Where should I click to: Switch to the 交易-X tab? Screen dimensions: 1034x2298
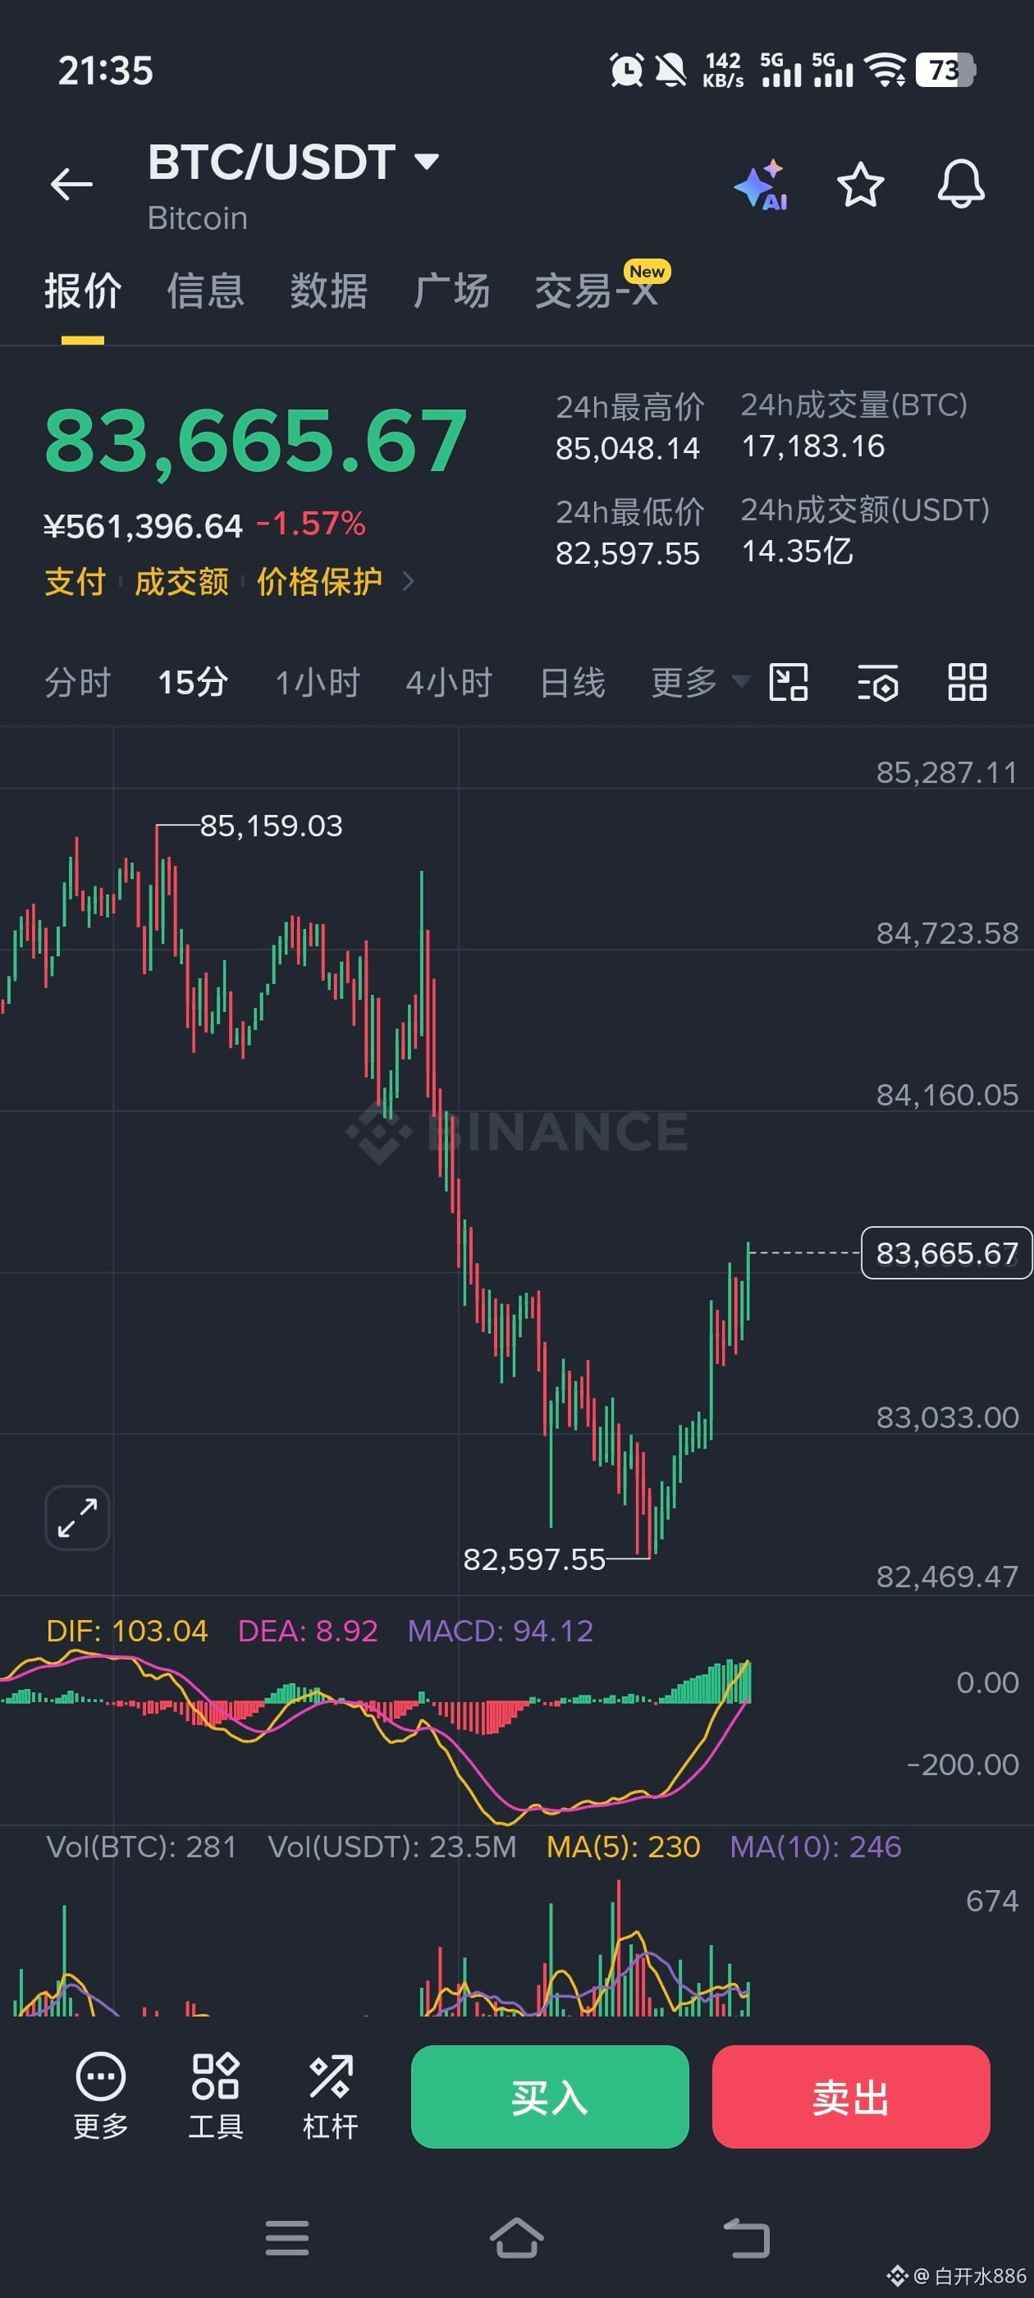point(597,291)
